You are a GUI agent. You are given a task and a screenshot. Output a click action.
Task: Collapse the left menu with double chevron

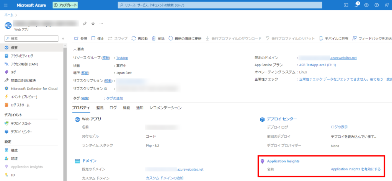[63, 39]
